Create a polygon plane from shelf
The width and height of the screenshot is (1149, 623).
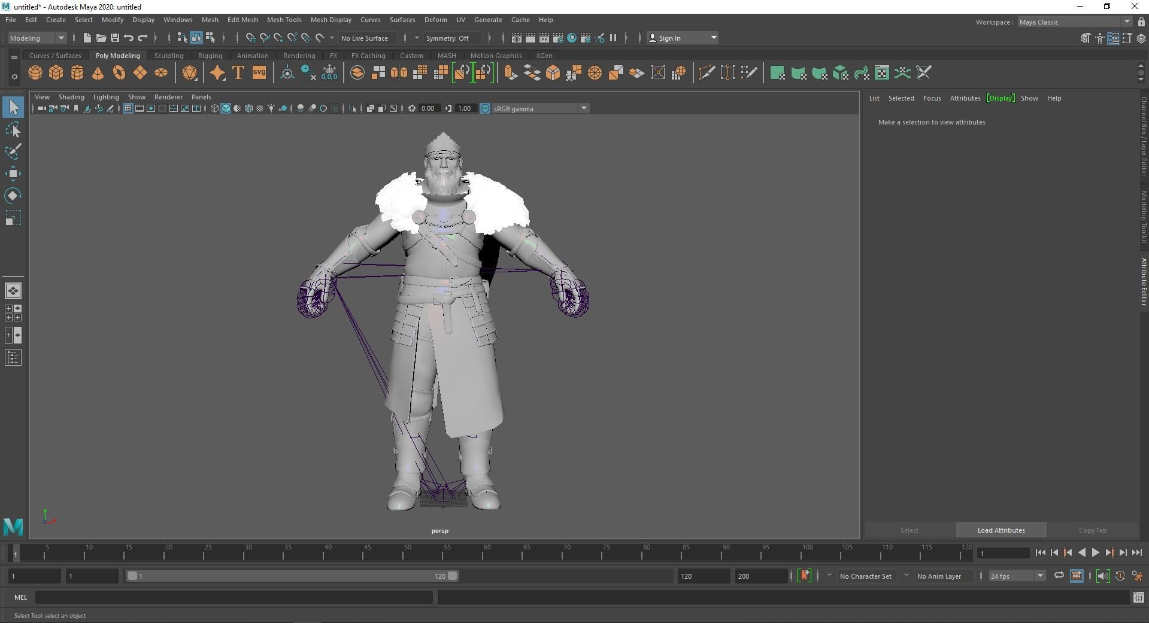coord(140,73)
